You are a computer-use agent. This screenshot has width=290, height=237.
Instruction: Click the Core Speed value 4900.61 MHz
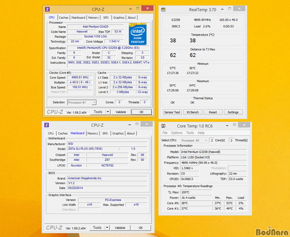point(80,77)
